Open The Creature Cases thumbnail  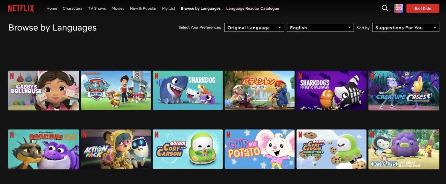(404, 90)
